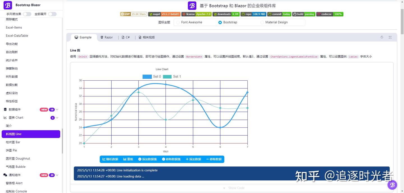Open 简介 under 图表 Chart
Image resolution: width=404 pixels, height=193 pixels.
31,126
